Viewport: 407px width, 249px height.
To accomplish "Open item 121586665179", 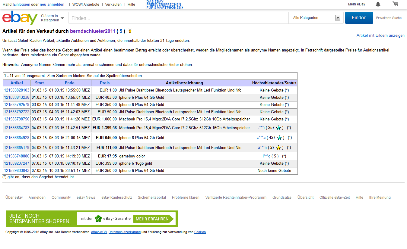I will (x=17, y=148).
